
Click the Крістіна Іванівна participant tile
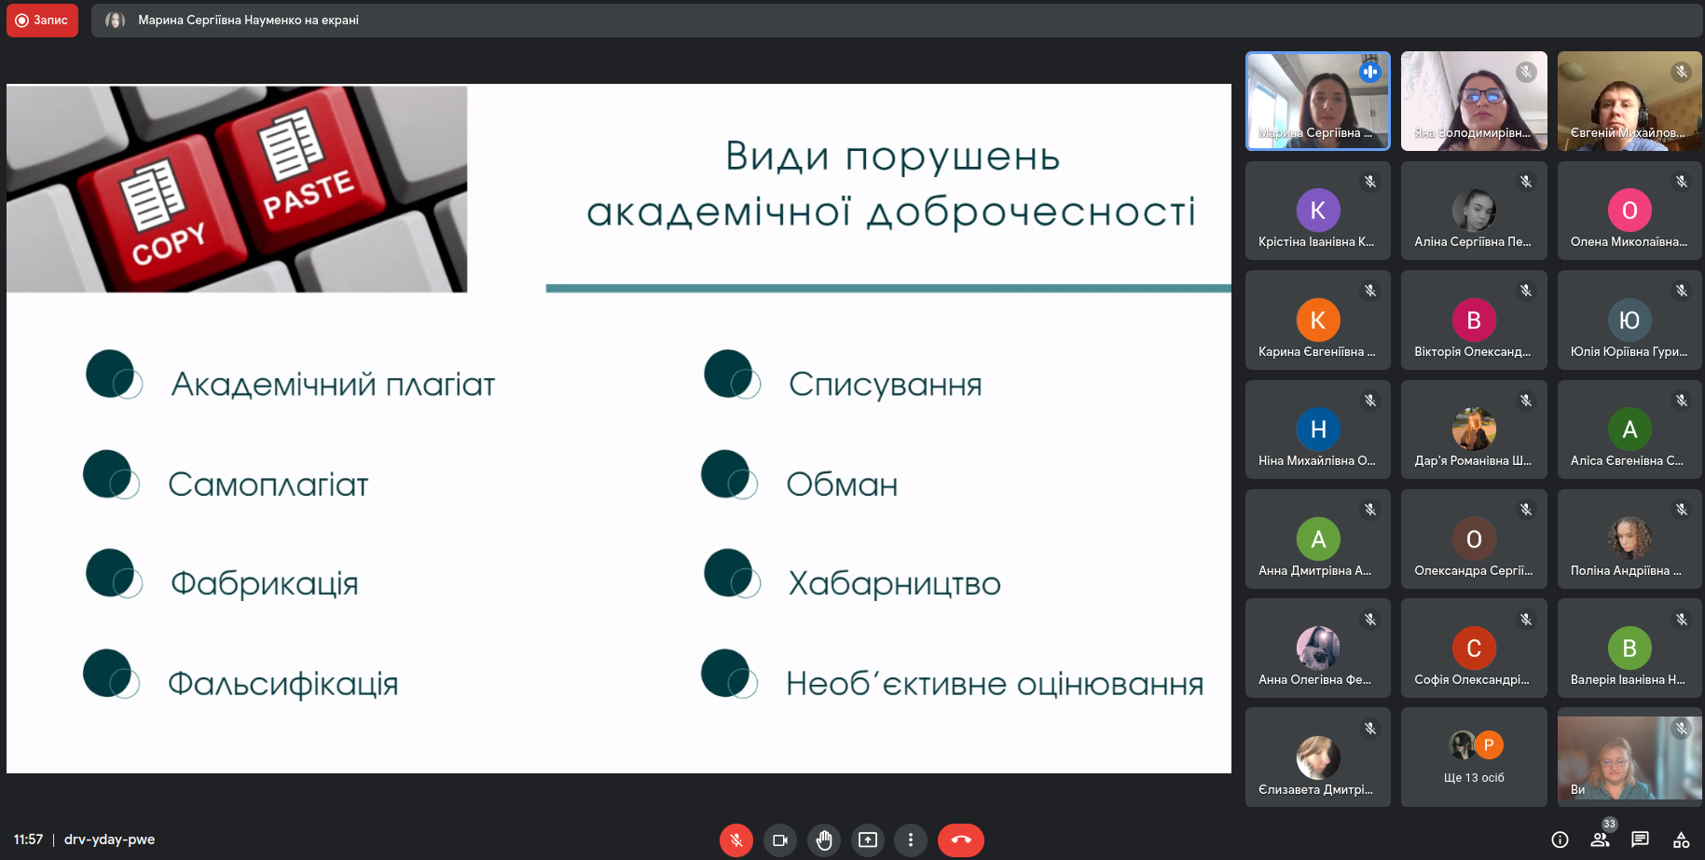tap(1317, 211)
